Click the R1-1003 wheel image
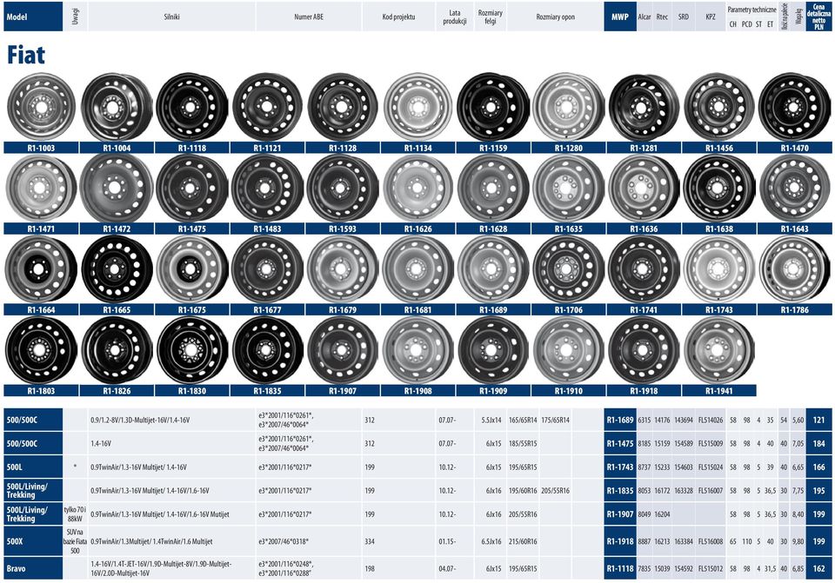This screenshot has width=835, height=583. point(41,107)
